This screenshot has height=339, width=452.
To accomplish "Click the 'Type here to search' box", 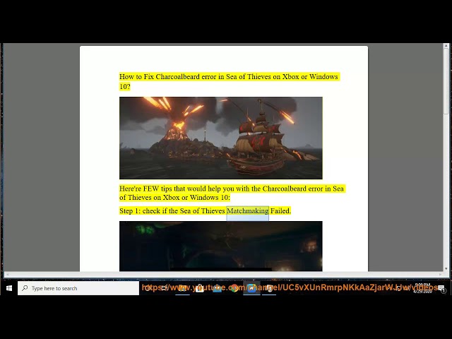I will tap(78, 288).
